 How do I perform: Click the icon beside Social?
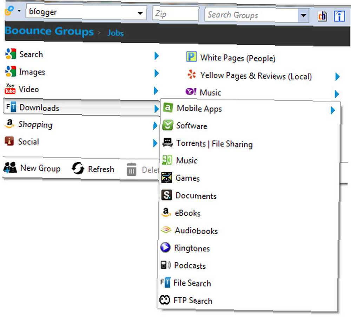(9, 141)
